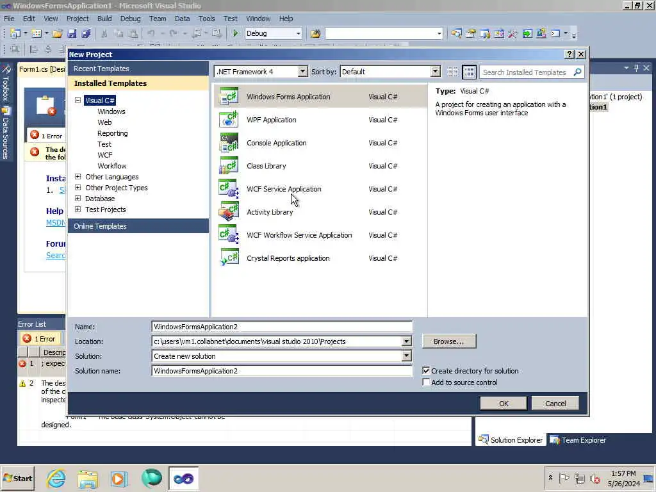Click the New Project toolbar icon
Screen dimensions: 656x492
[15, 33]
